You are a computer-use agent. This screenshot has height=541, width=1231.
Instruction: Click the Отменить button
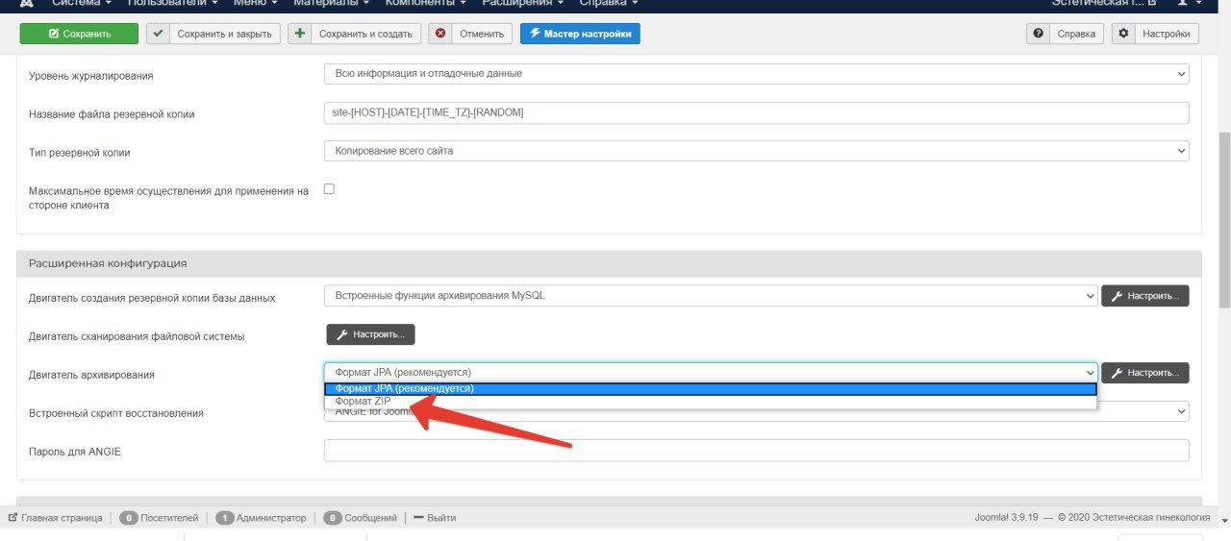tap(470, 34)
